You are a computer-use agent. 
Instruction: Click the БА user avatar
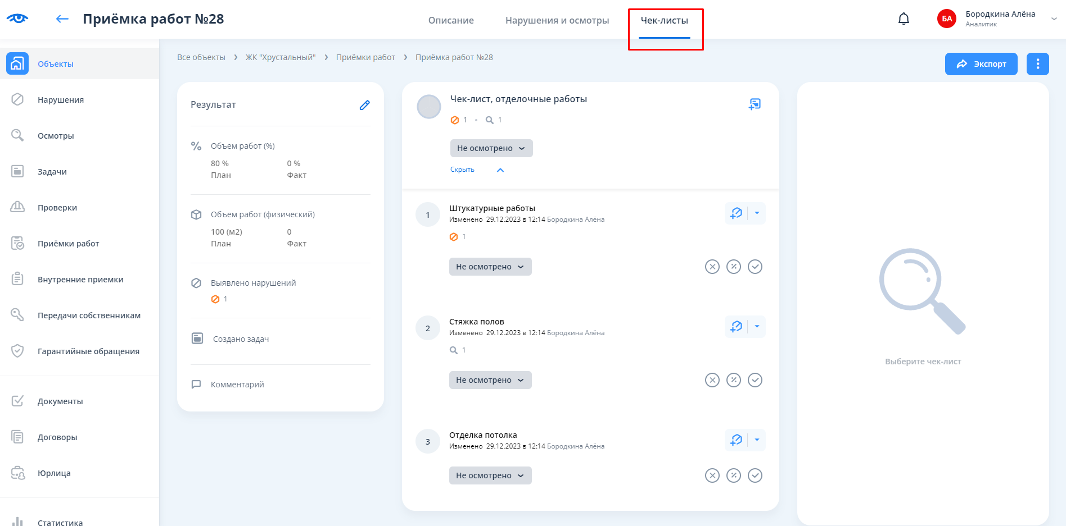947,19
